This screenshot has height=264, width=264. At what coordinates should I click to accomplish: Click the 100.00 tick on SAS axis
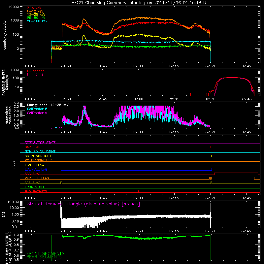tap(13, 202)
